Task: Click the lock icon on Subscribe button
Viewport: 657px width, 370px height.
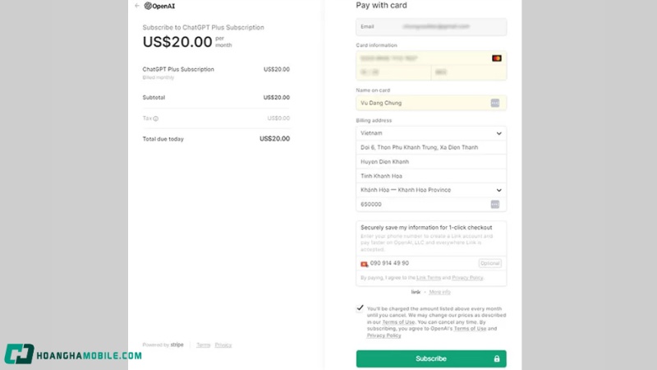Action: click(x=496, y=358)
